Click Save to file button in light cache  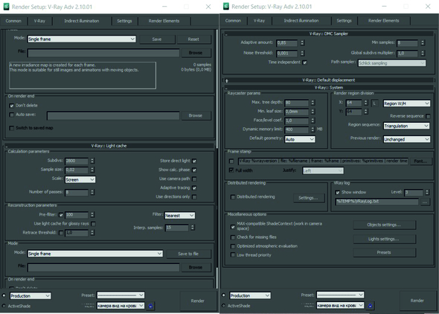click(x=188, y=254)
